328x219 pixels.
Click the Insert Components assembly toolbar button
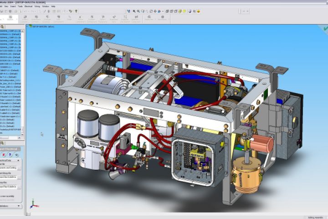tap(25, 19)
